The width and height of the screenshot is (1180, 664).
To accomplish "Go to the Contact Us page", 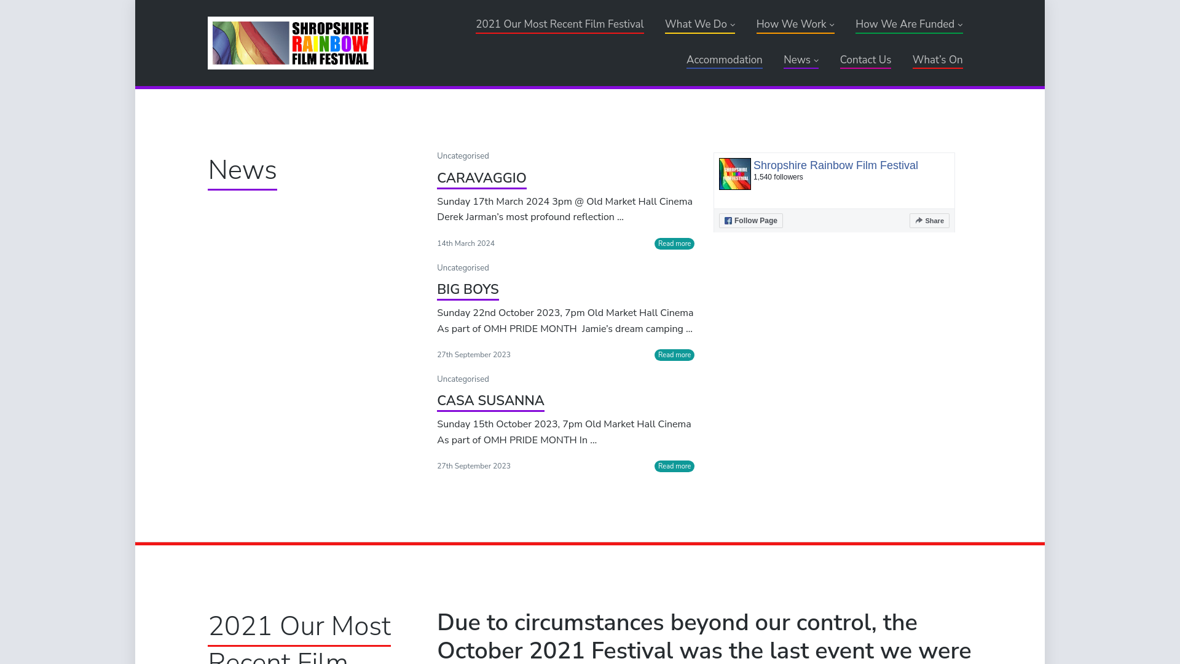I will [x=865, y=60].
